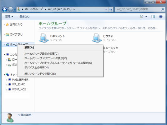
Task: Click the user avatar in details pane
Action: click(10, 118)
